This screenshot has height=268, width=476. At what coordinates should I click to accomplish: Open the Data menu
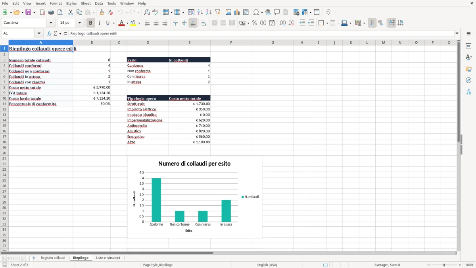99,3
